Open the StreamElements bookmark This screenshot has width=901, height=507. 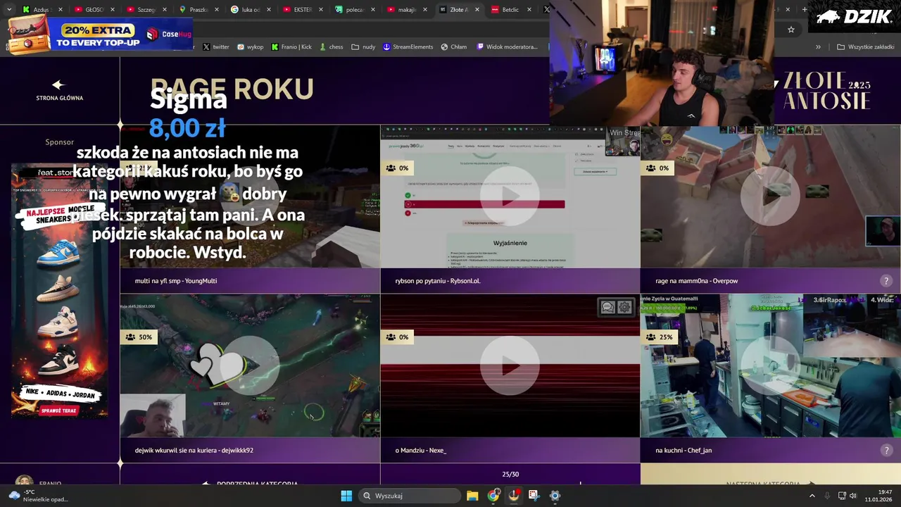(x=408, y=47)
